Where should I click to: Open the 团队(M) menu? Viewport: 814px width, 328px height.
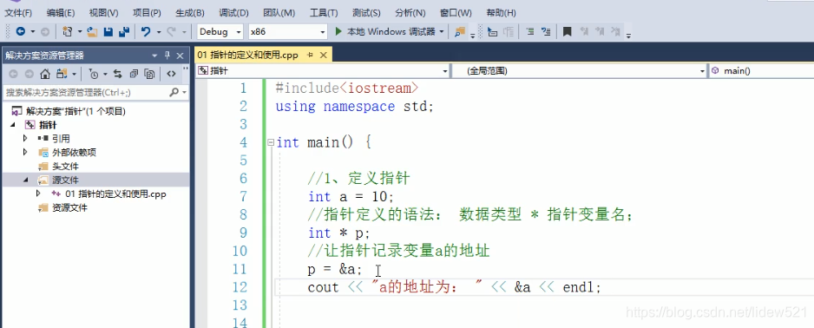coord(279,12)
